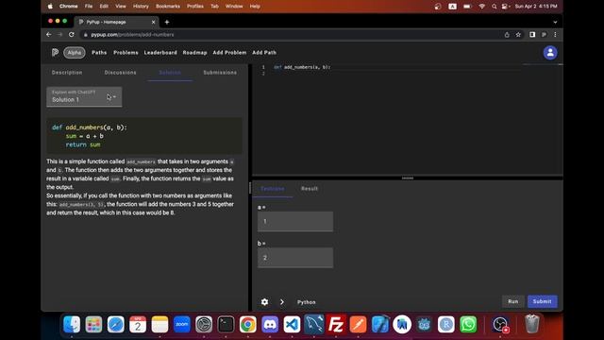604x340 pixels.
Task: Open Xcode from the dock
Action: pyautogui.click(x=379, y=324)
